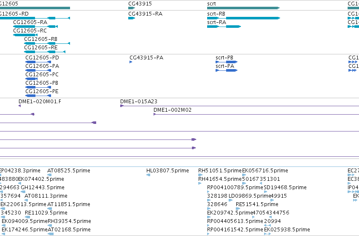Click the 20994 feature label
This screenshot has height=236, width=359.
(273, 221)
